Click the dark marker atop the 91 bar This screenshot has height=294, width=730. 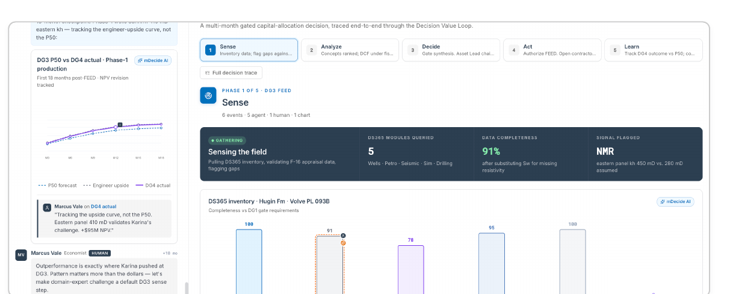pyautogui.click(x=343, y=236)
